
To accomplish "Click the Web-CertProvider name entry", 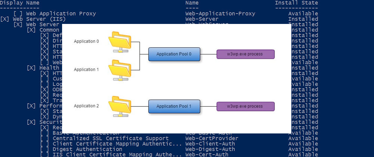I will pyautogui.click(x=211, y=138).
